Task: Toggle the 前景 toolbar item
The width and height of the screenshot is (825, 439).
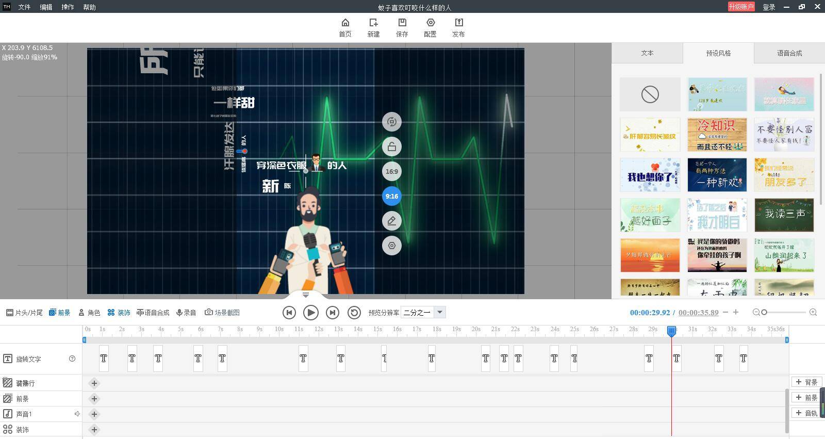Action: point(60,313)
